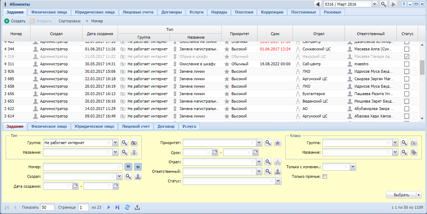Image resolution: width=427 pixels, height=214 pixels.
Task: Toggle status checkbox for task 4 344
Action: (x=407, y=49)
